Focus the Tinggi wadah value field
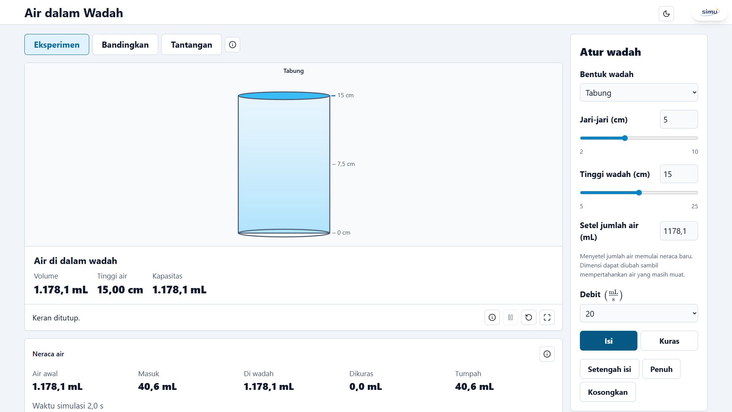732x412 pixels. (x=679, y=174)
